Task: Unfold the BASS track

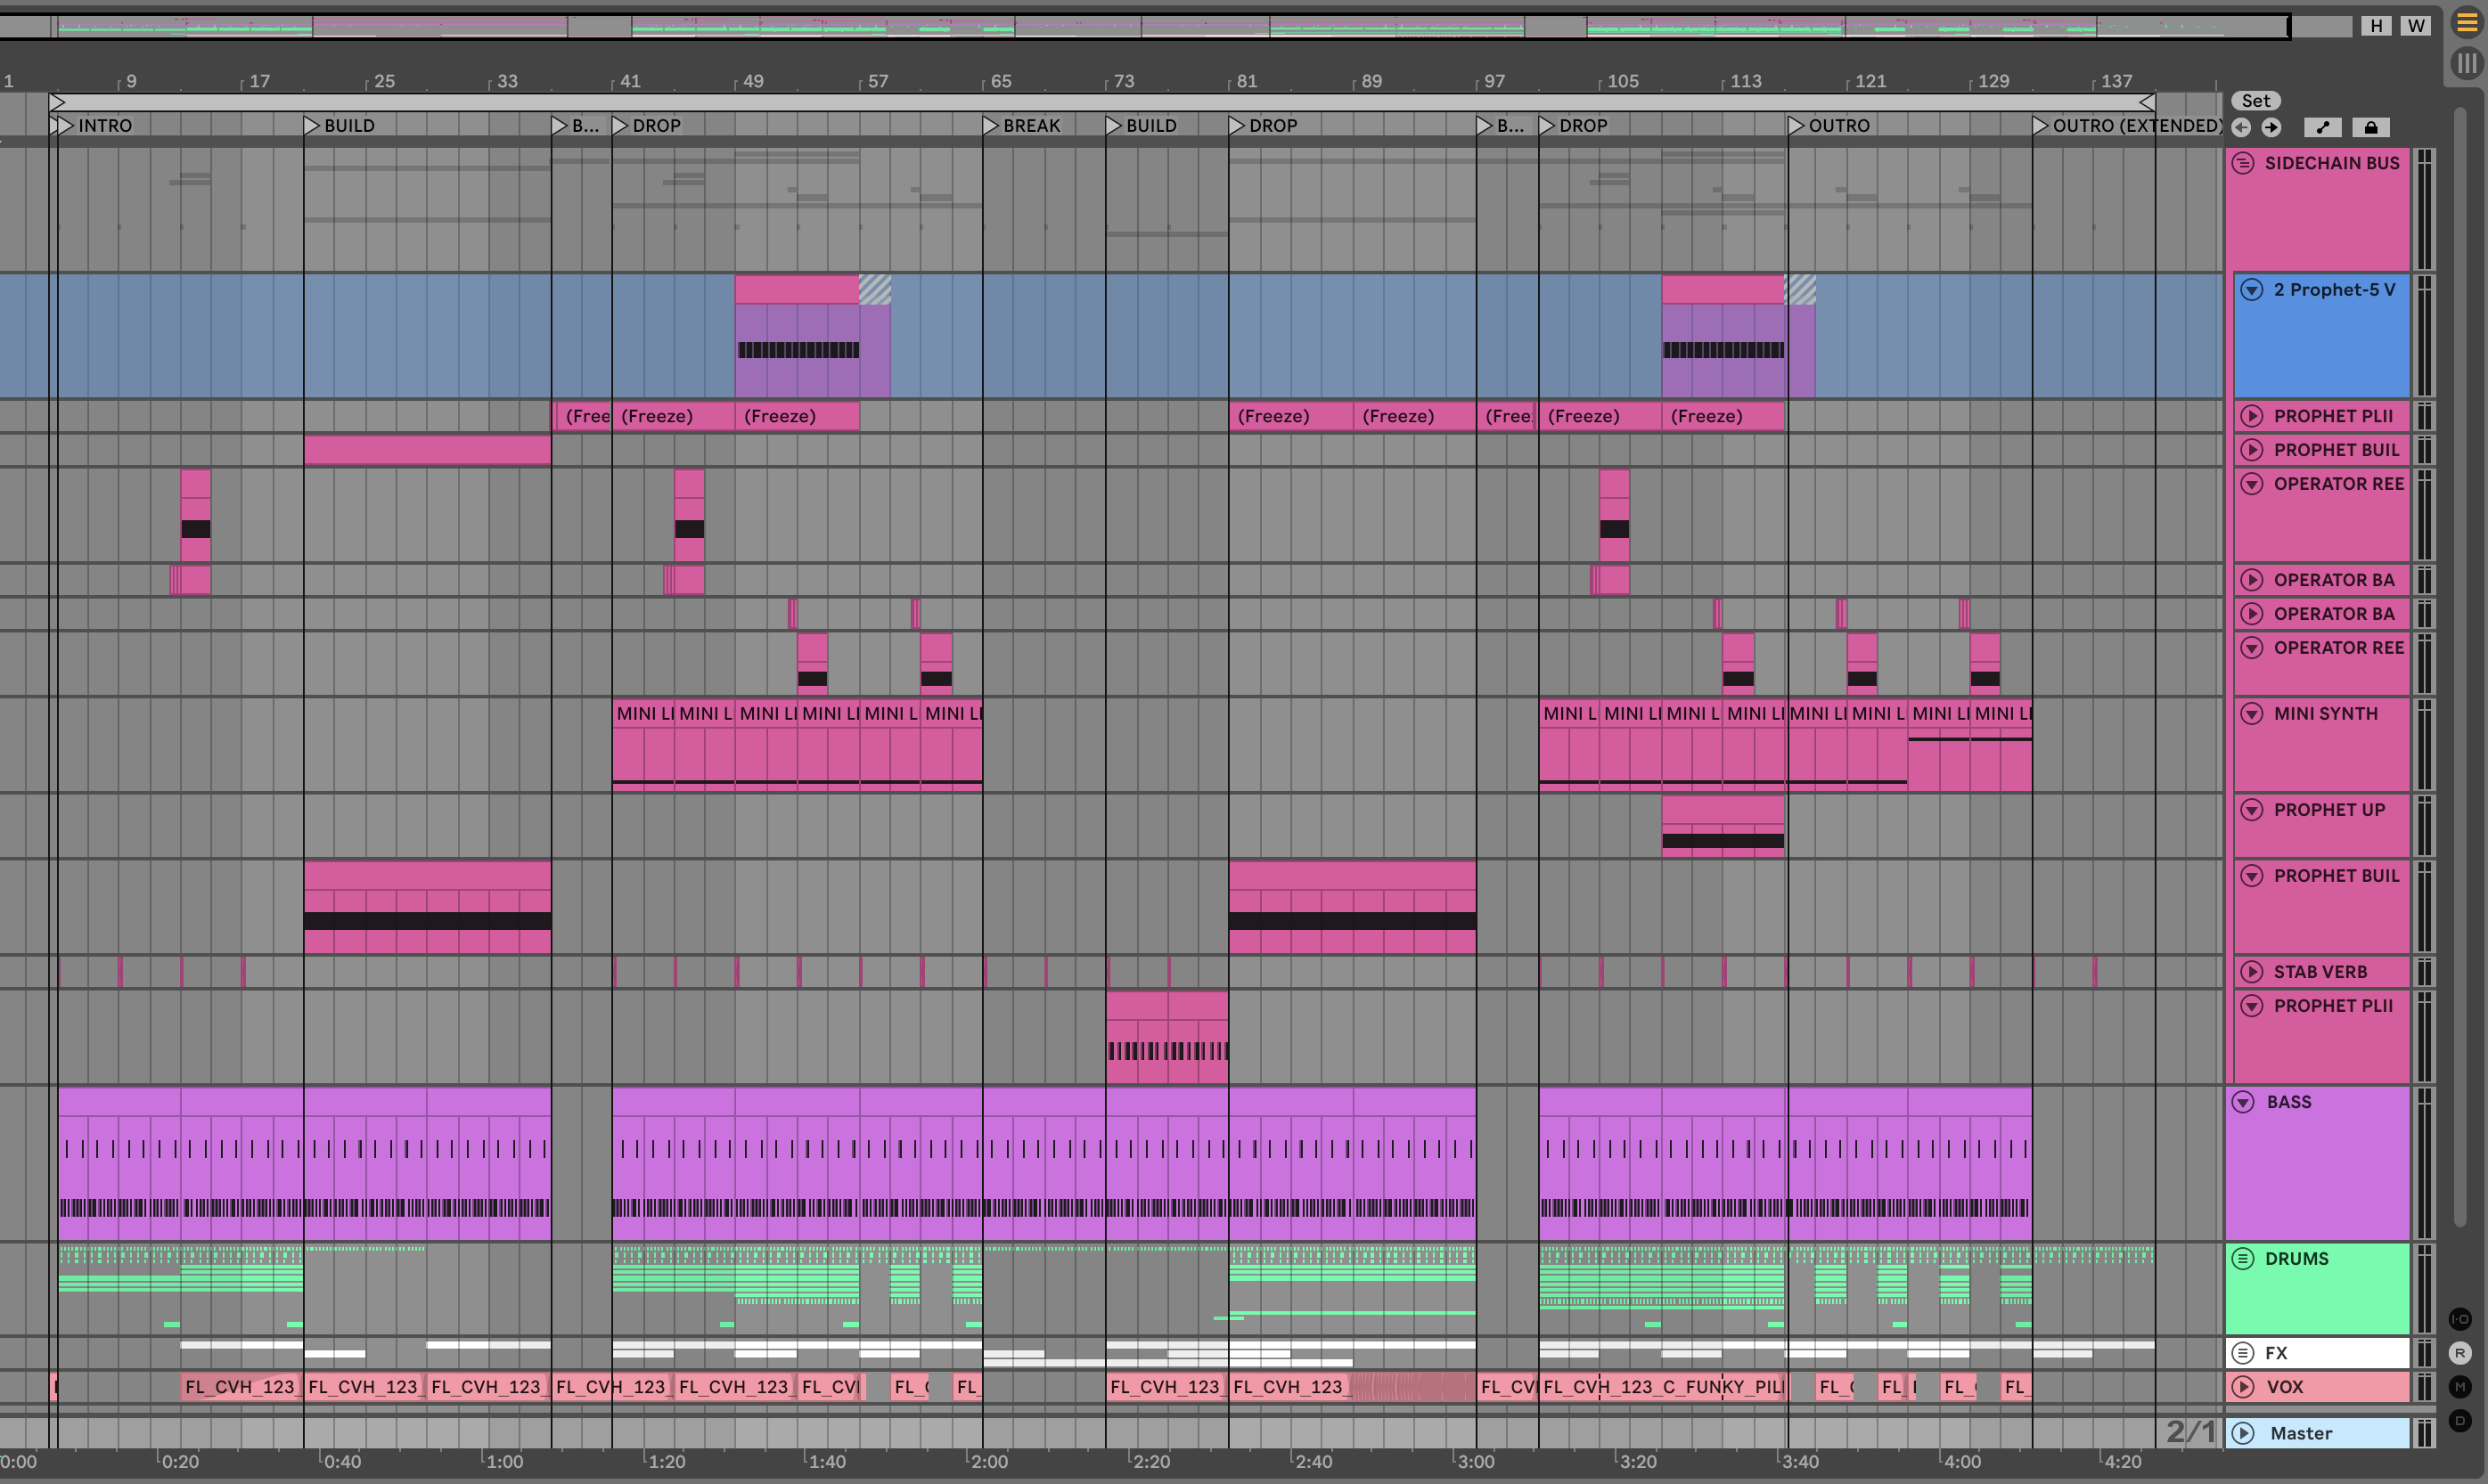Action: tap(2244, 1102)
